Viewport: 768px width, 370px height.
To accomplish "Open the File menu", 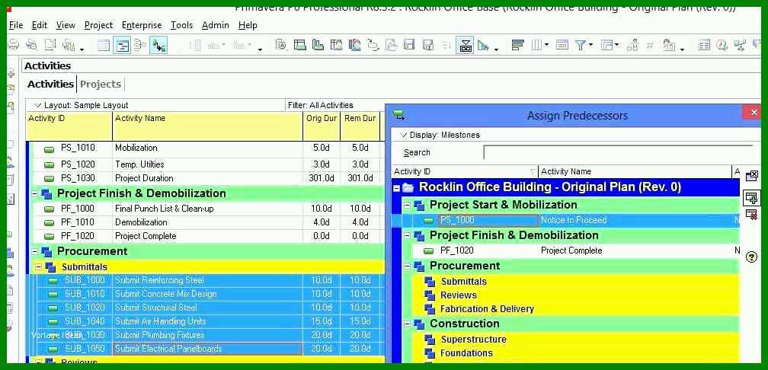I will point(16,25).
